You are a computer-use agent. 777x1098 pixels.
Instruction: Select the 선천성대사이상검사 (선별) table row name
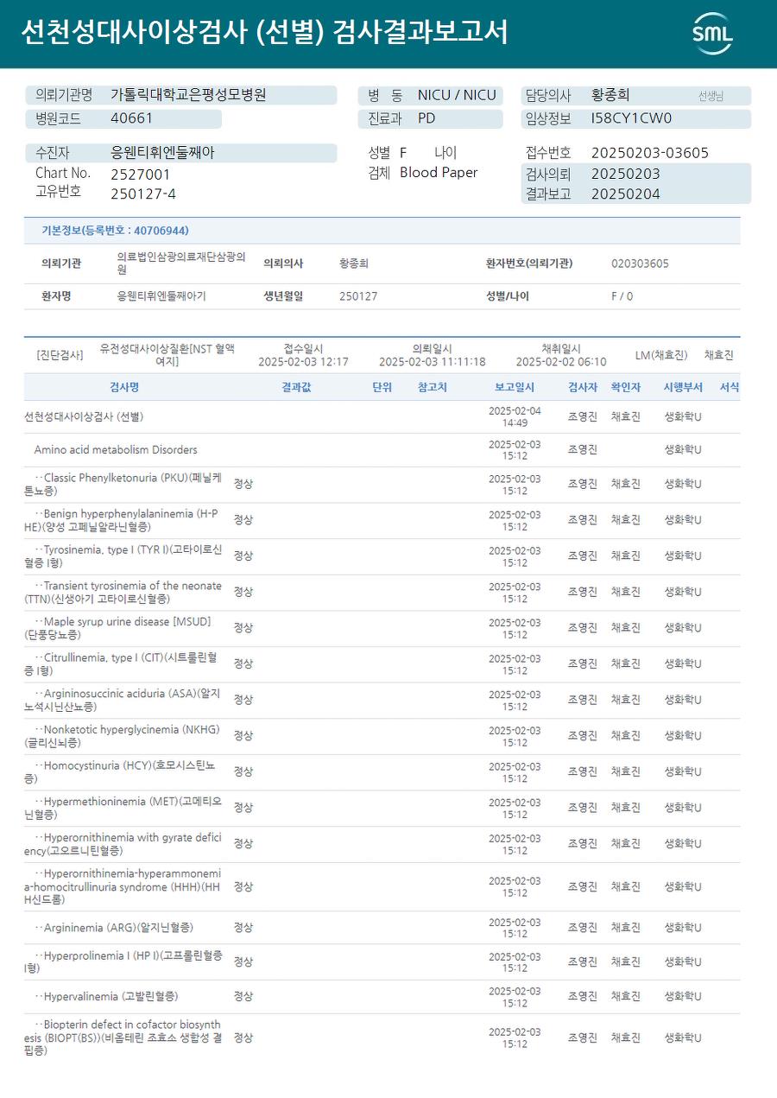[x=84, y=417]
